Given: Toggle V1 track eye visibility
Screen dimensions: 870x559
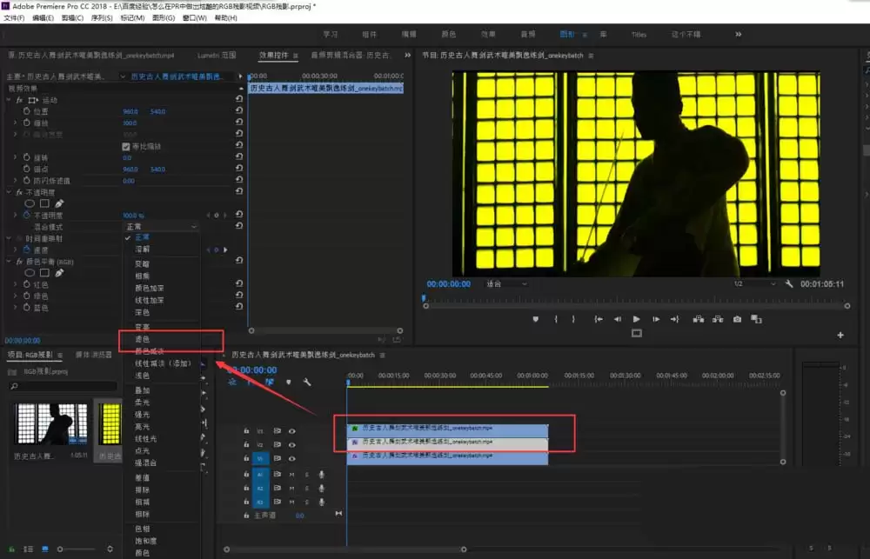Looking at the screenshot, I should tap(291, 459).
